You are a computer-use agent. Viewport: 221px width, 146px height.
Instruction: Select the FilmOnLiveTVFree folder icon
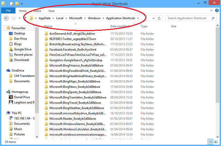pyautogui.click(x=46, y=55)
